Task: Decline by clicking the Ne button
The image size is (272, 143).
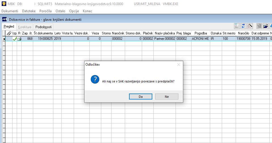Action: (x=167, y=97)
